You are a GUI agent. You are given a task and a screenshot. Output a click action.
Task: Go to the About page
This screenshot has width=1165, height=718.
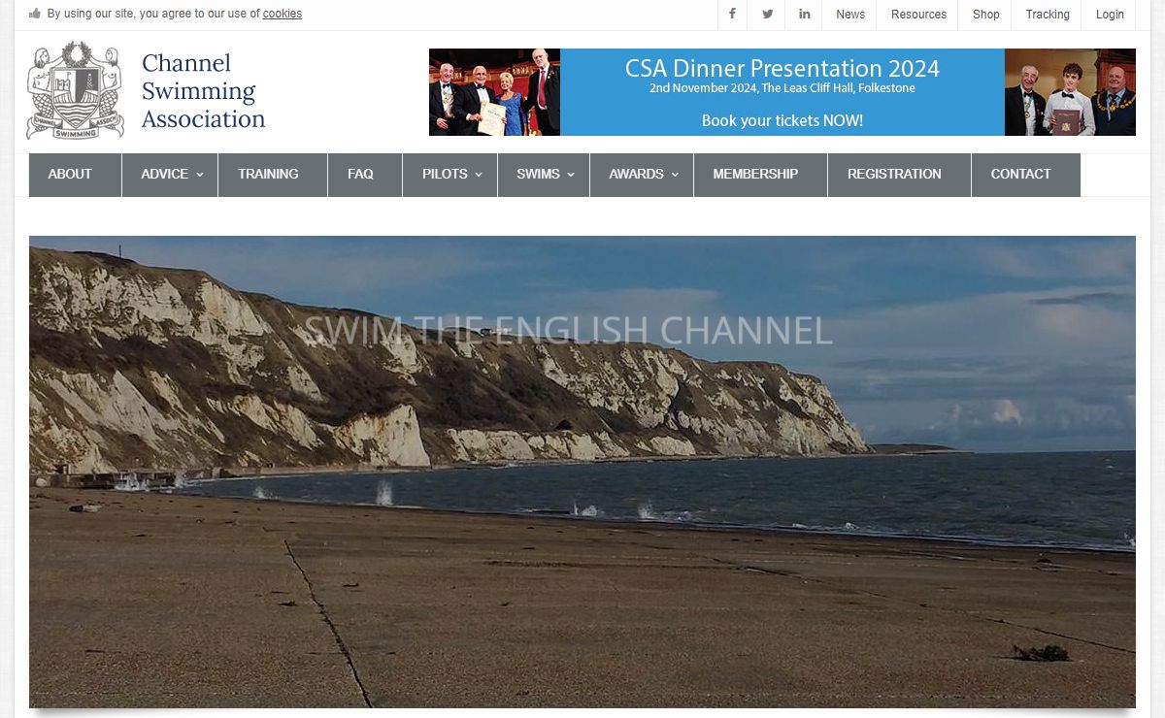(70, 175)
